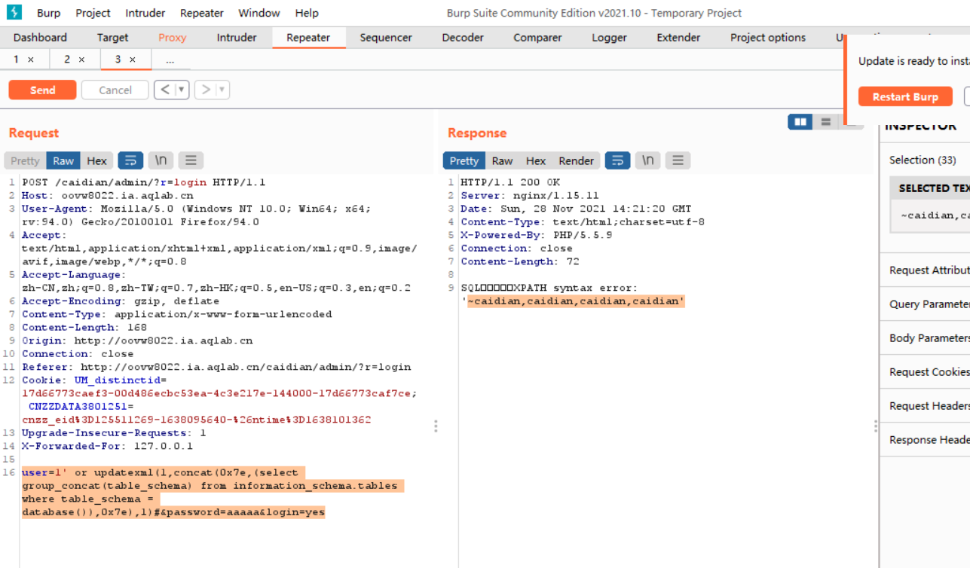Image resolution: width=970 pixels, height=568 pixels.
Task: Switch Response view to Pretty
Action: click(464, 160)
